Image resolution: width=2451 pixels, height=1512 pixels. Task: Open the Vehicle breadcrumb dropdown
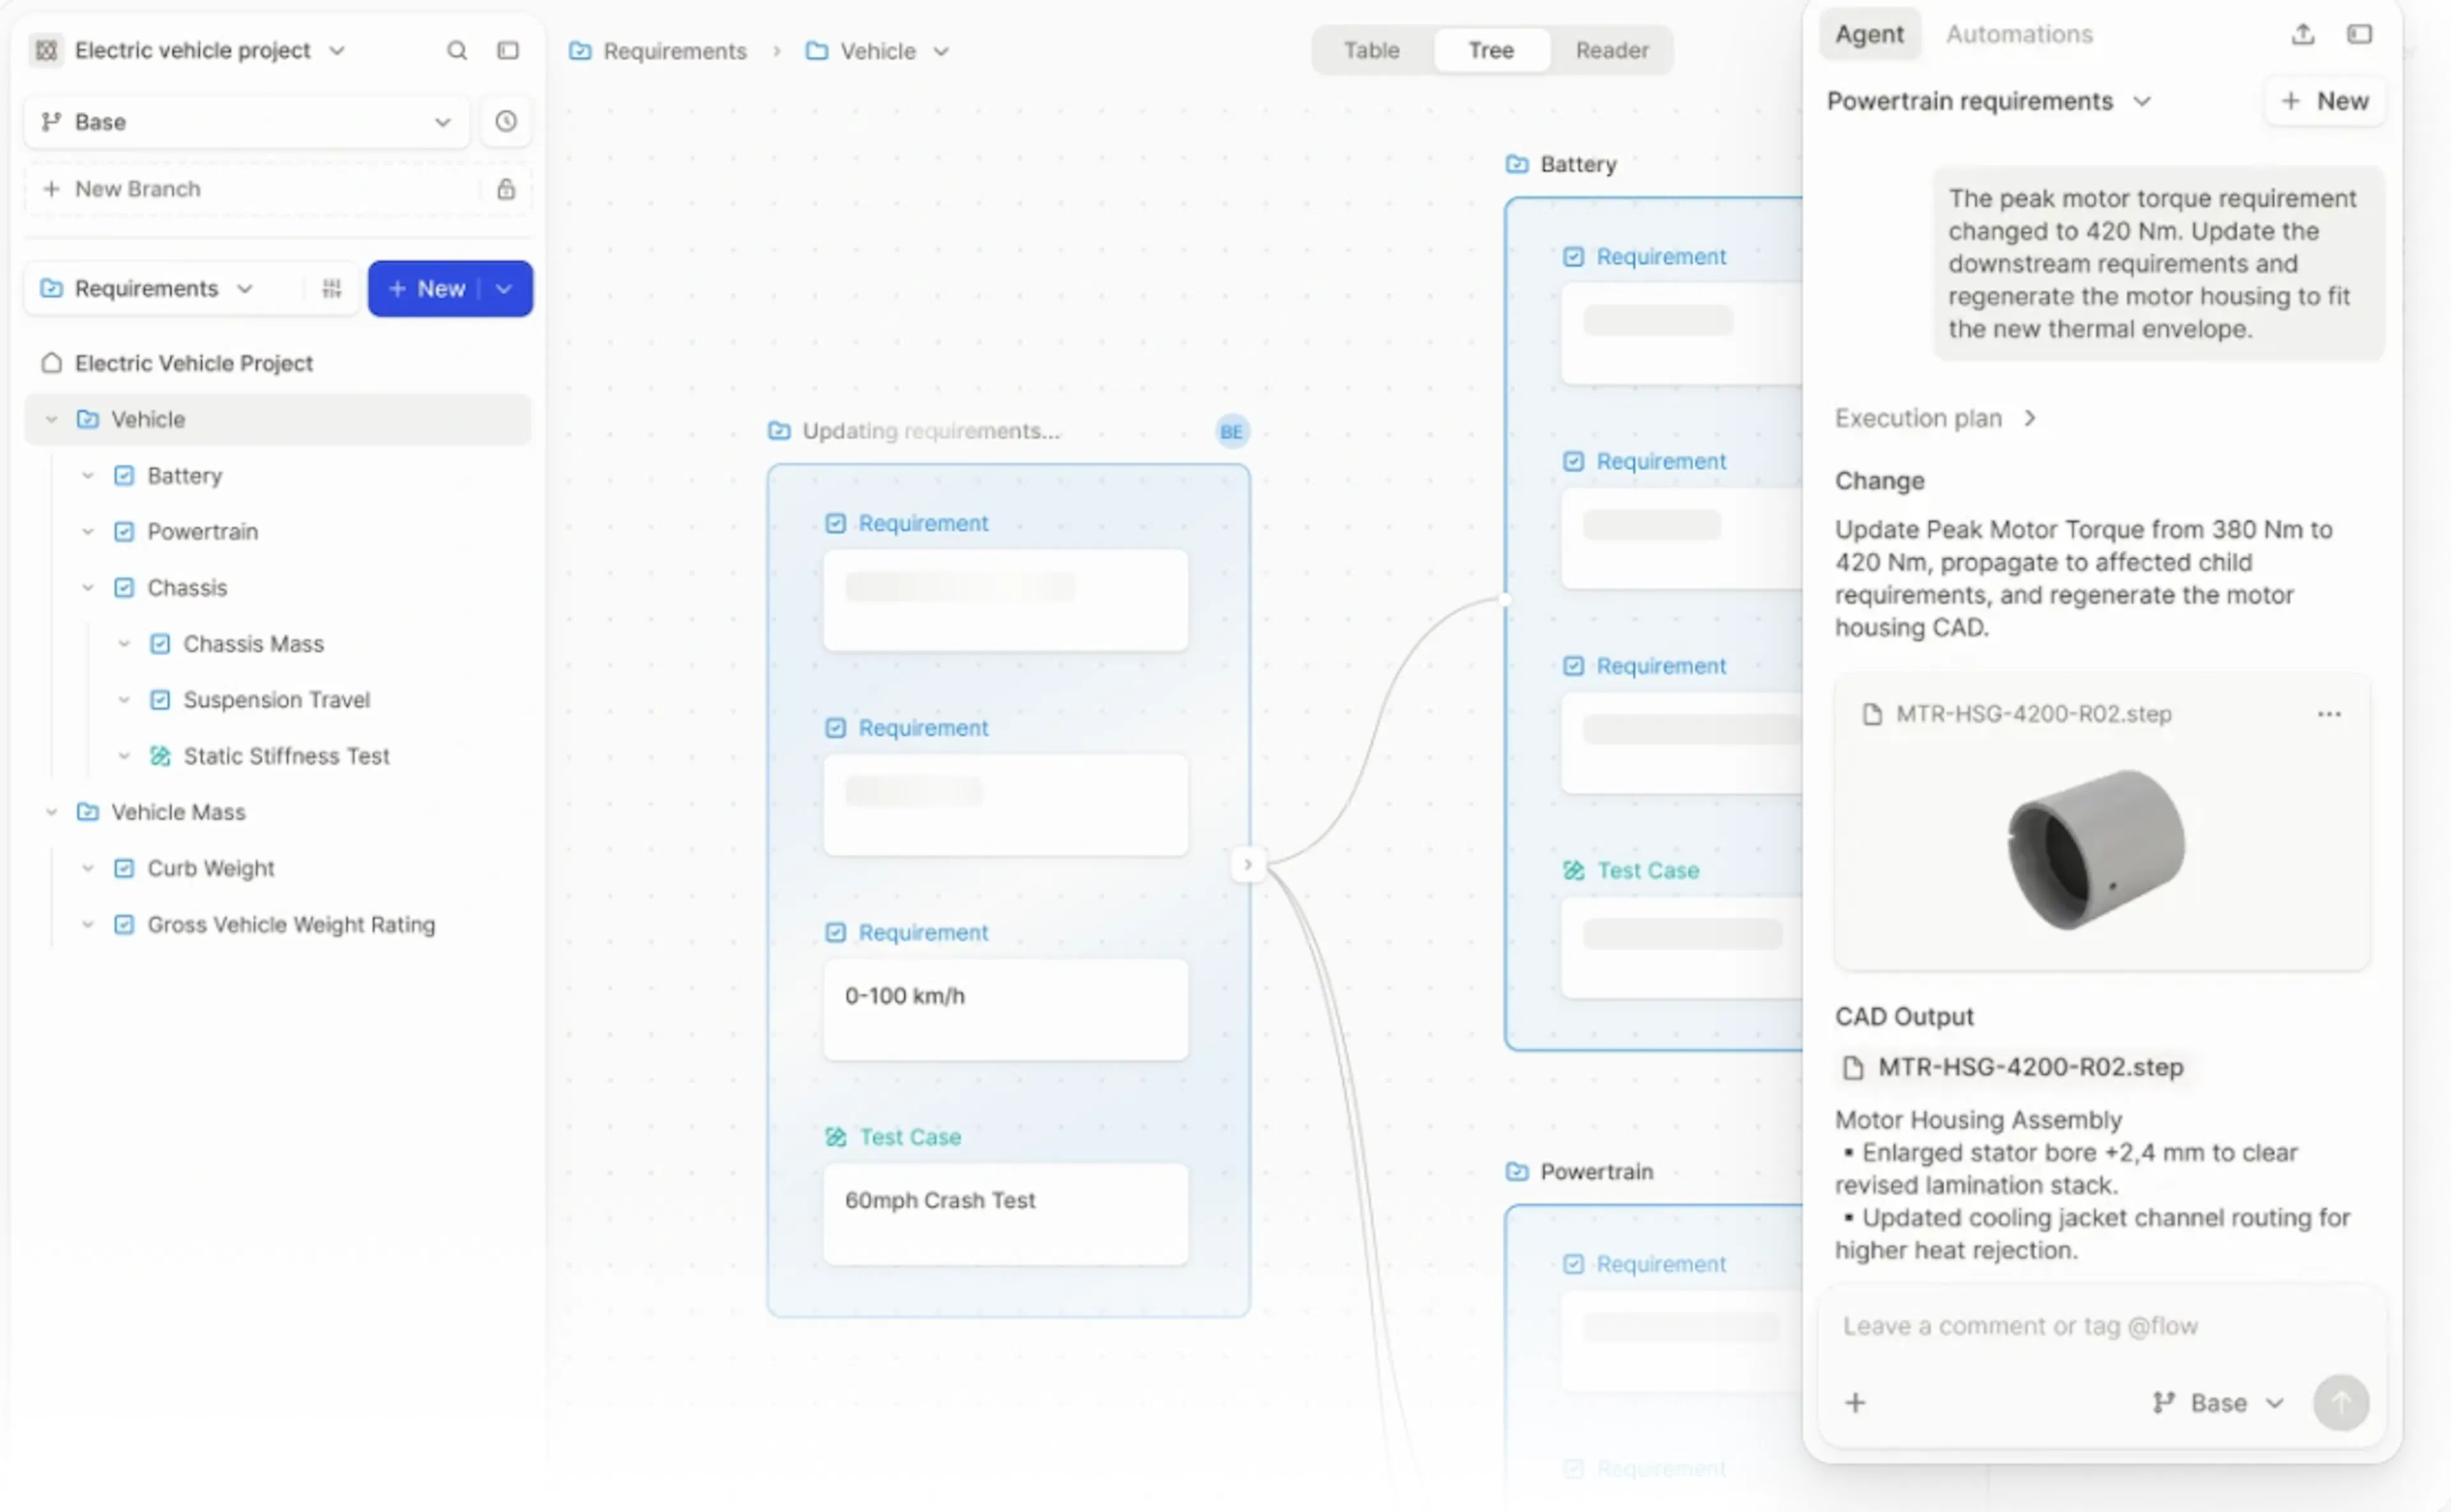(x=941, y=51)
